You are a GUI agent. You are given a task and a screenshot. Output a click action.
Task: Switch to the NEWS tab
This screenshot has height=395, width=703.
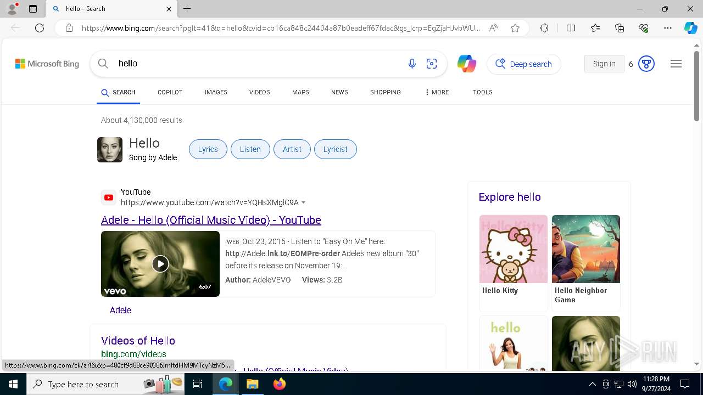pyautogui.click(x=339, y=92)
